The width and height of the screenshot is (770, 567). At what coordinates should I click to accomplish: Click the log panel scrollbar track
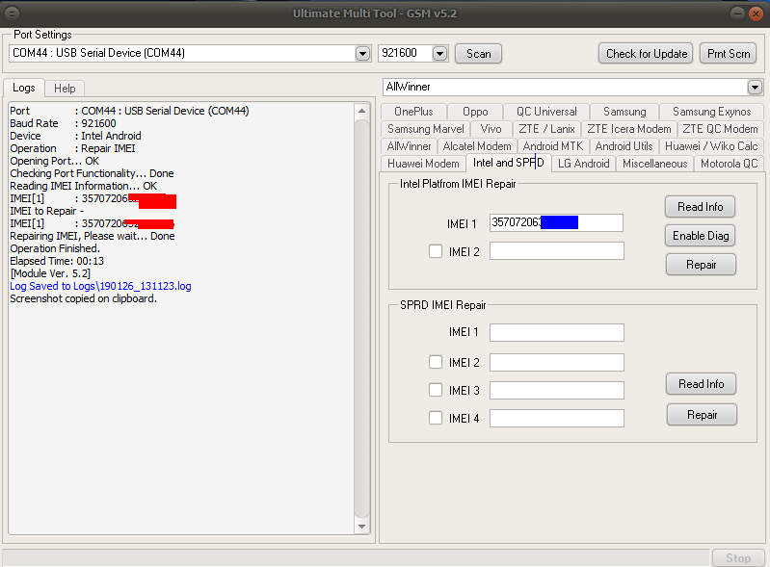(361, 319)
